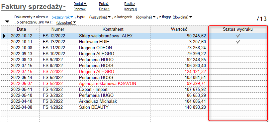Click the Rozlicz link

pyautogui.click(x=130, y=4)
